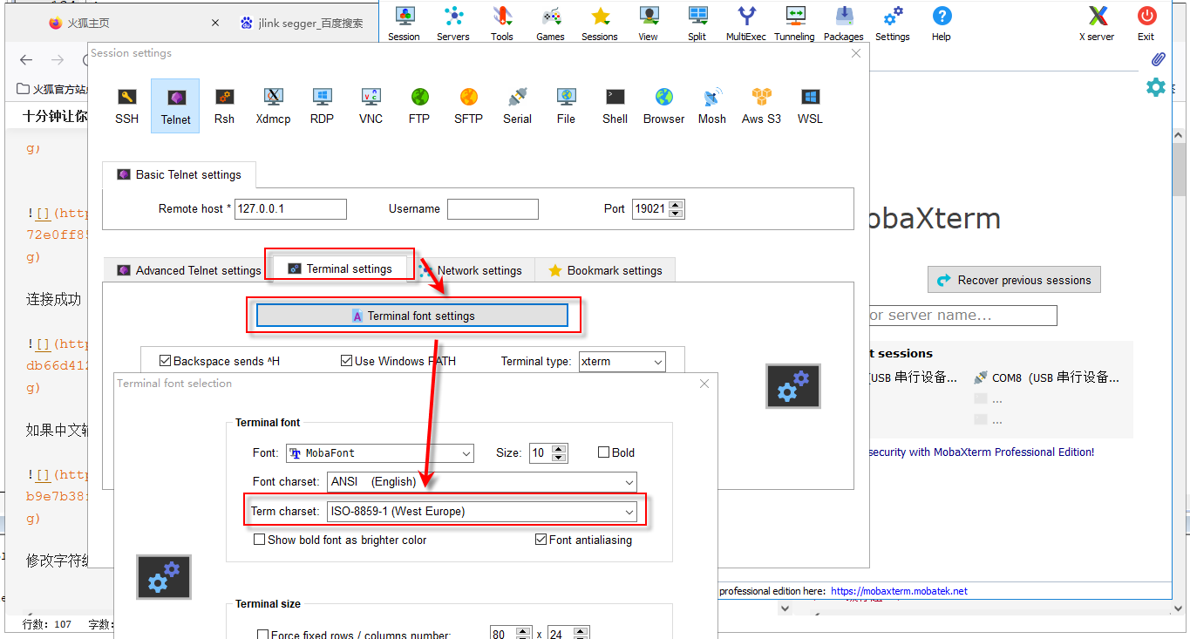The height and width of the screenshot is (639, 1190).
Task: Open Help in the MobaXterm toolbar
Action: tap(942, 23)
